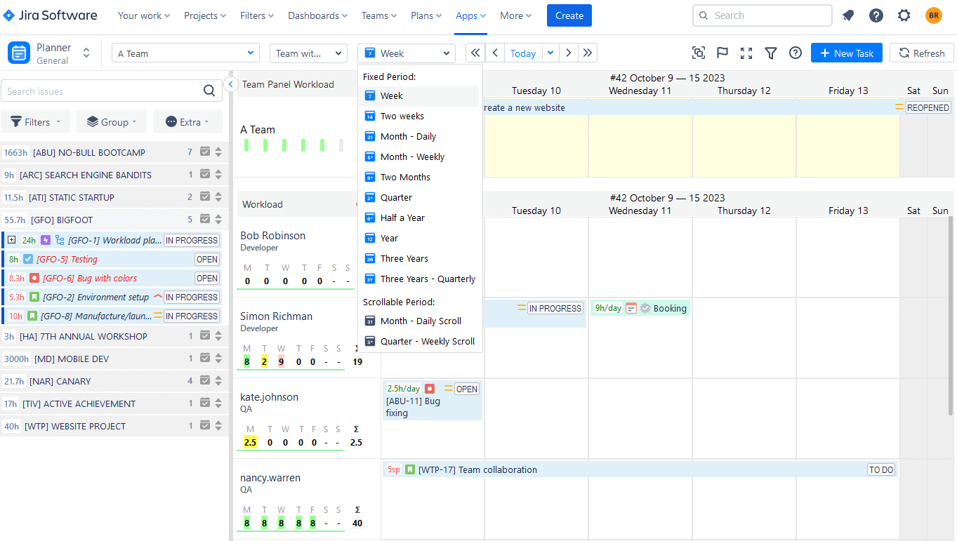
Task: Select the 7TH ANNUAL WORKSHOP project row
Action: pos(114,336)
